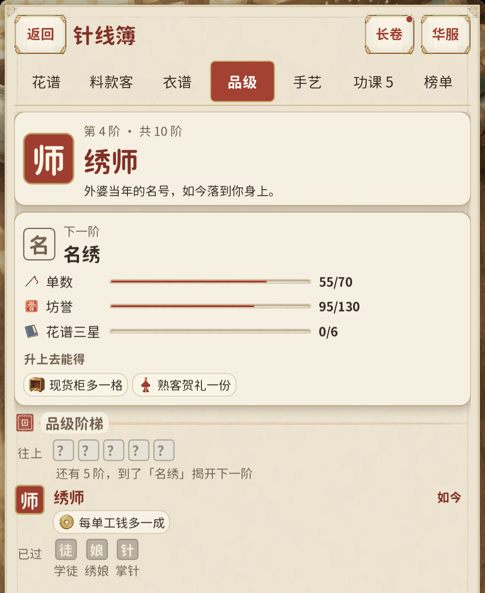This screenshot has height=593, width=485.
Task: Tap the cabinet icon in 现货柜多一格
Action: 37,385
